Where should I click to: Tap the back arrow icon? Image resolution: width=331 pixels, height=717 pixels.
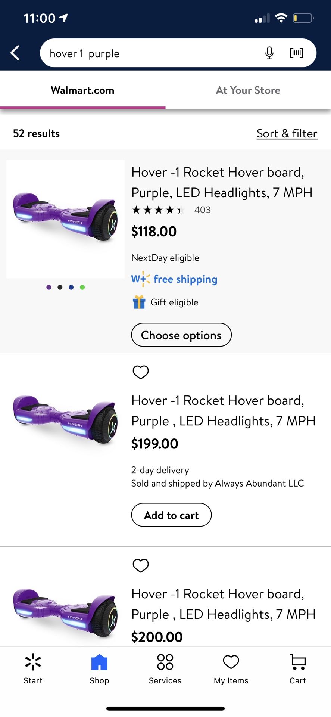(x=15, y=53)
